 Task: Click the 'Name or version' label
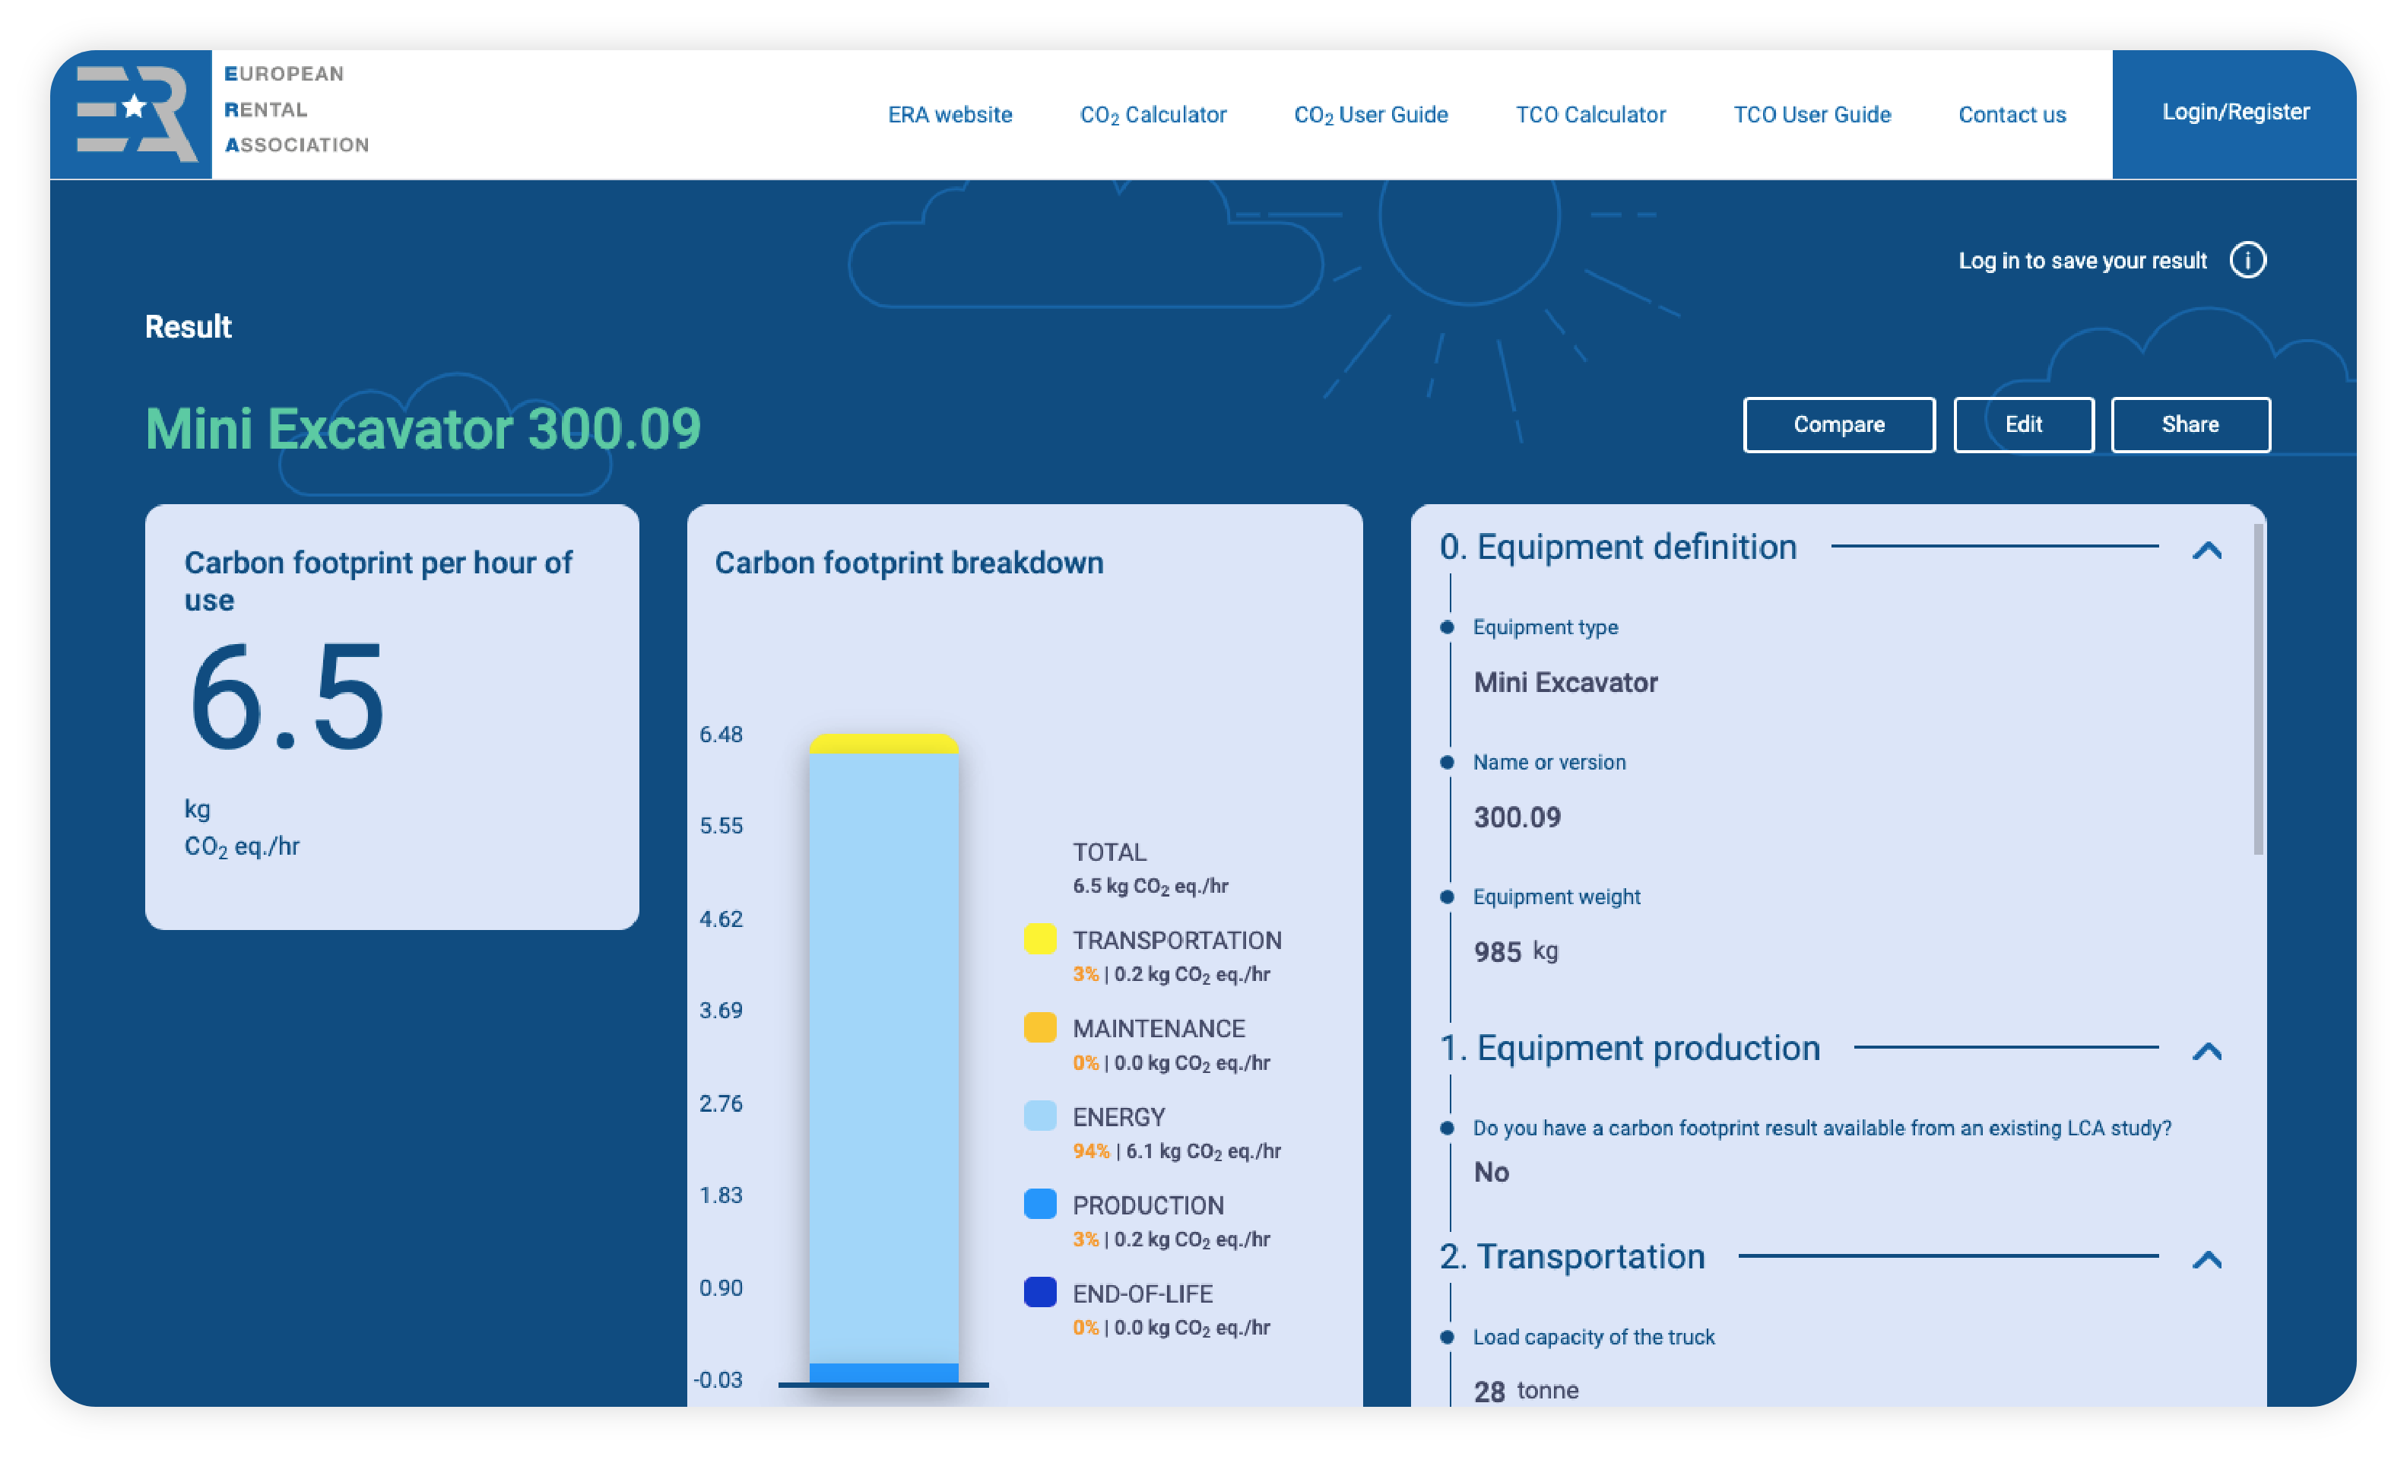[x=1549, y=762]
